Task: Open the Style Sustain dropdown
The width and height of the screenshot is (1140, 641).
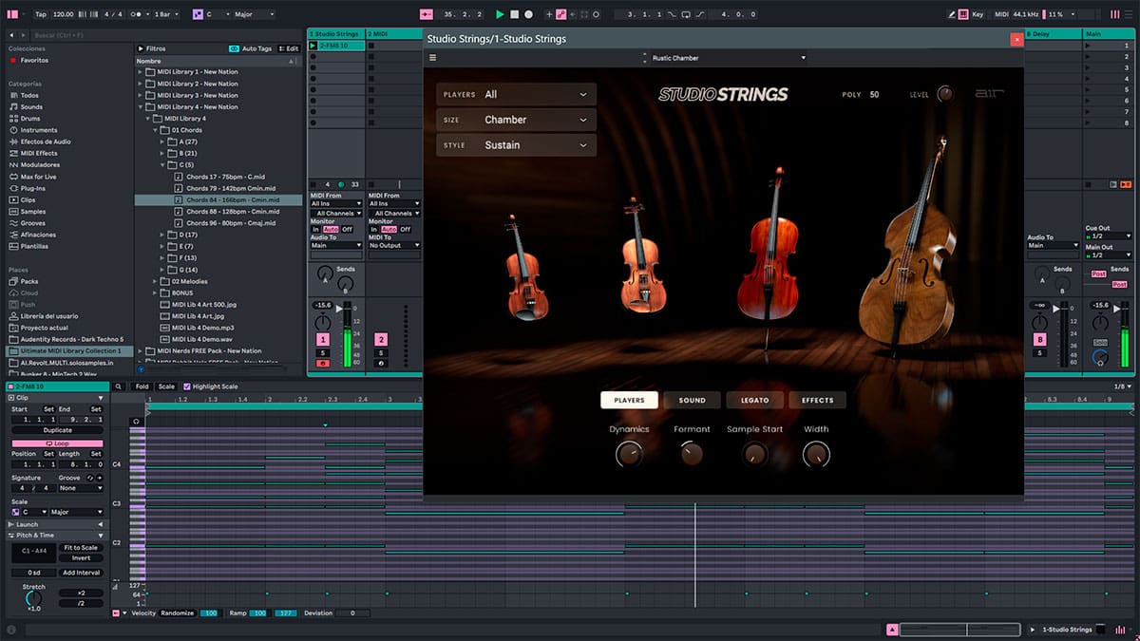Action: (516, 145)
